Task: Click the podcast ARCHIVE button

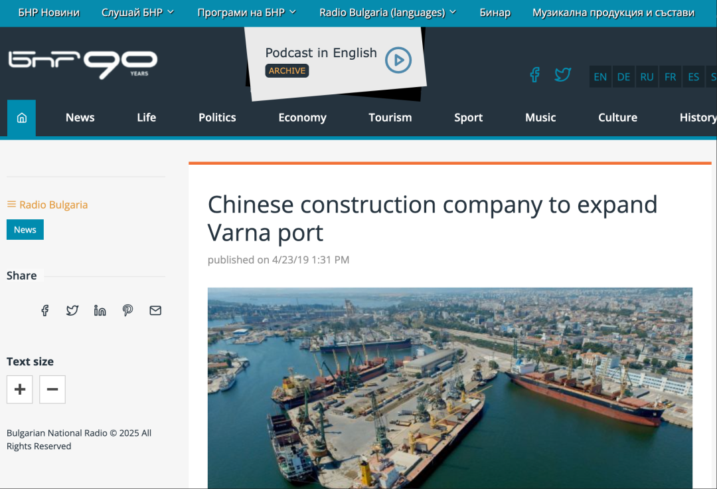Action: tap(287, 70)
